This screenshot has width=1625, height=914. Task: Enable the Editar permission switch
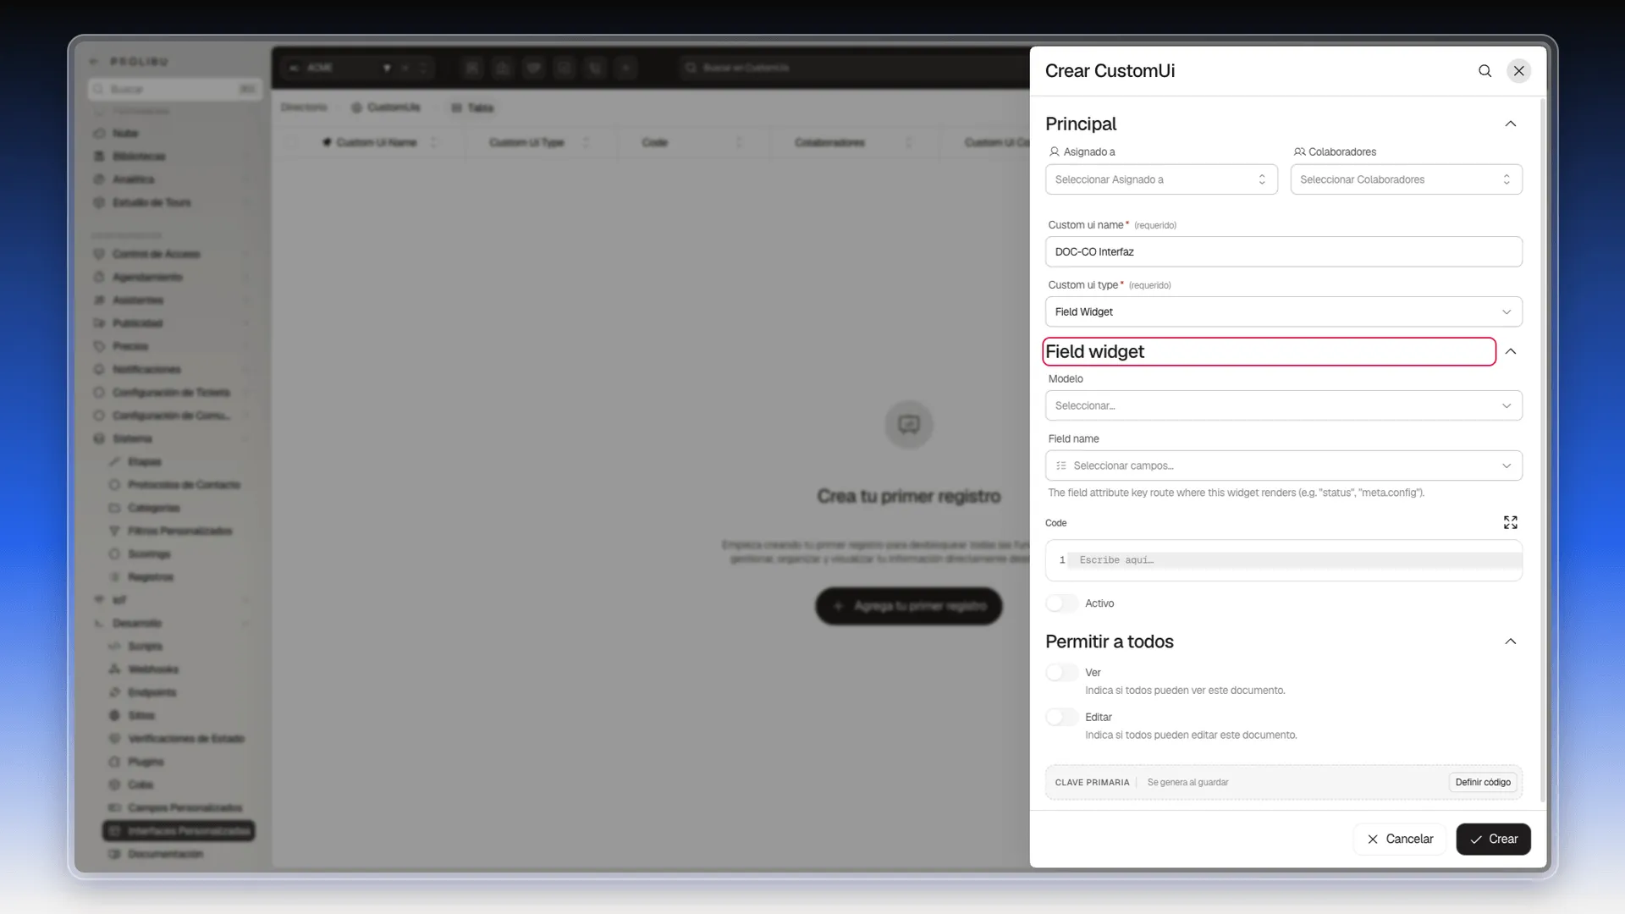pos(1061,718)
